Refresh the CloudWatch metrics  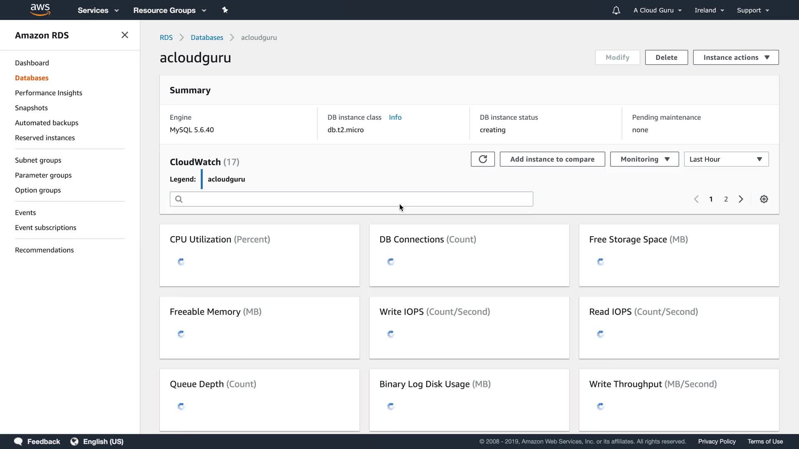pyautogui.click(x=483, y=159)
